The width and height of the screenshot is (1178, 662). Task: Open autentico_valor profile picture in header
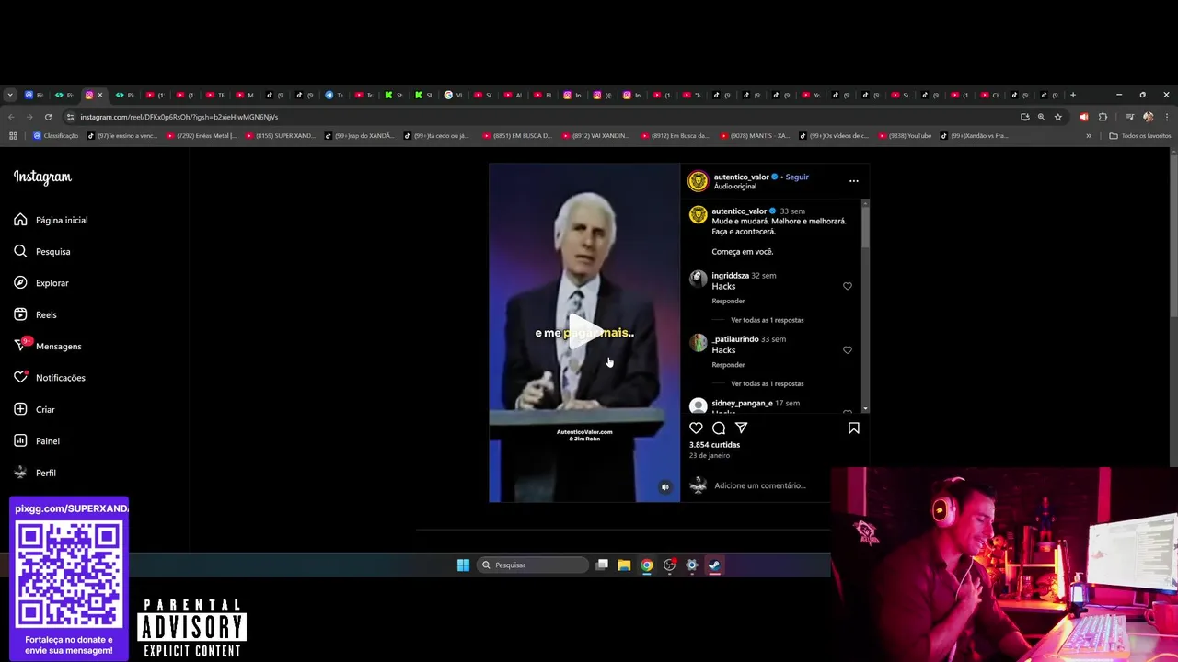pos(698,181)
